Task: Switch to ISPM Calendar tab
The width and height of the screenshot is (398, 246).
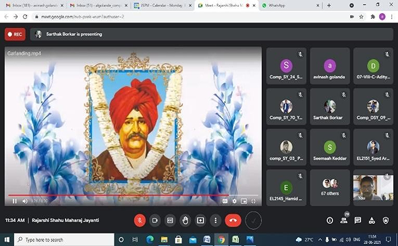Action: [162, 5]
